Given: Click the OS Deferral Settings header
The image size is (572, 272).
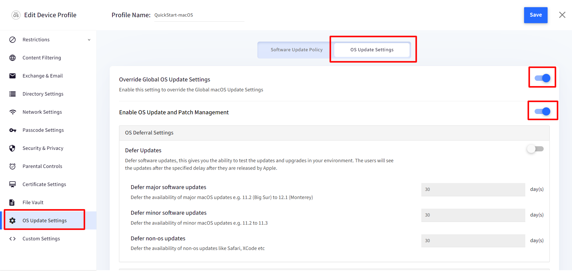Looking at the screenshot, I should tap(334, 133).
